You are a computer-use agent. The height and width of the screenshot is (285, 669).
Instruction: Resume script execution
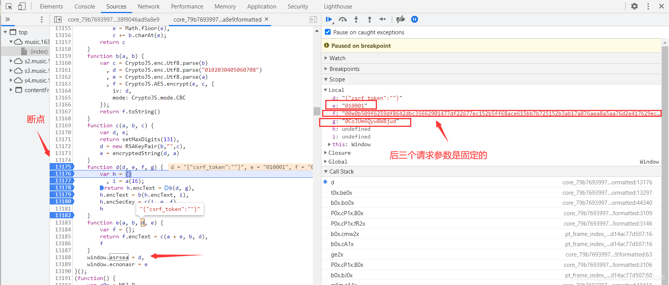[329, 19]
